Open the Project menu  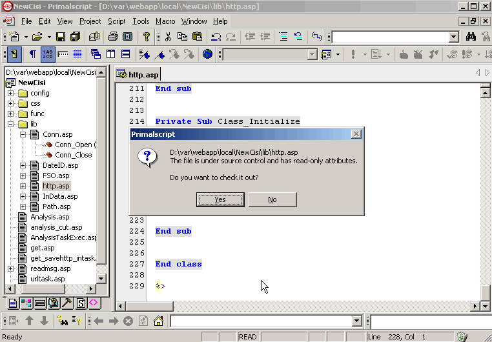90,21
